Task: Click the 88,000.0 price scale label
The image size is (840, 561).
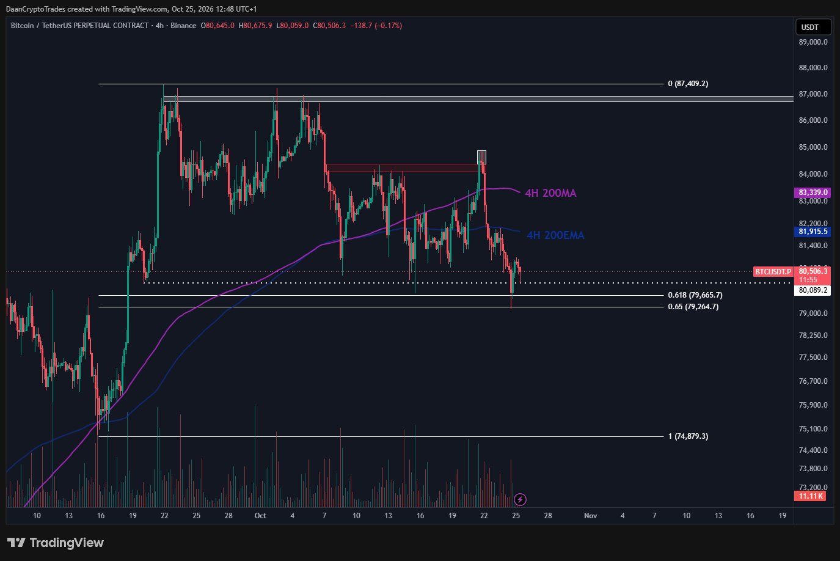Action: pos(813,68)
